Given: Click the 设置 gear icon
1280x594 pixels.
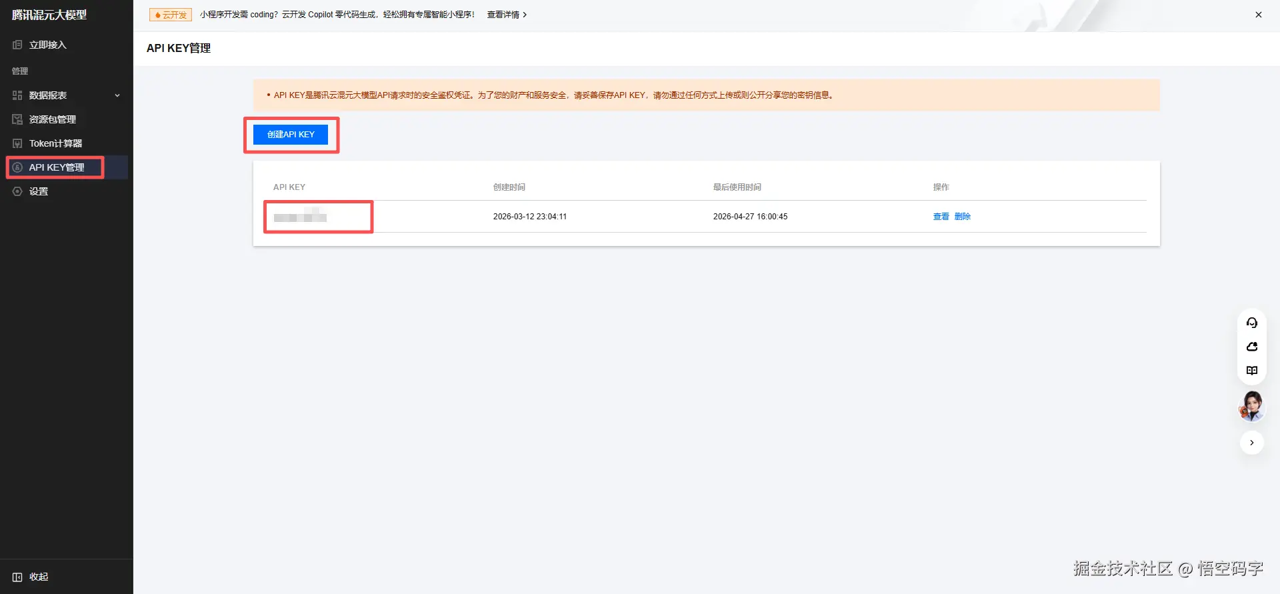Looking at the screenshot, I should pyautogui.click(x=17, y=191).
